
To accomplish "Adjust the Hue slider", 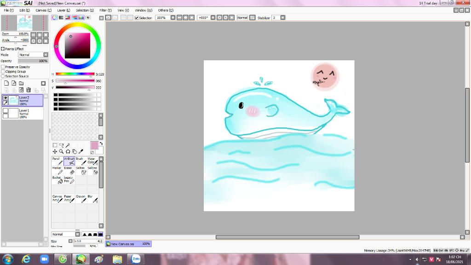I will tap(75, 74).
